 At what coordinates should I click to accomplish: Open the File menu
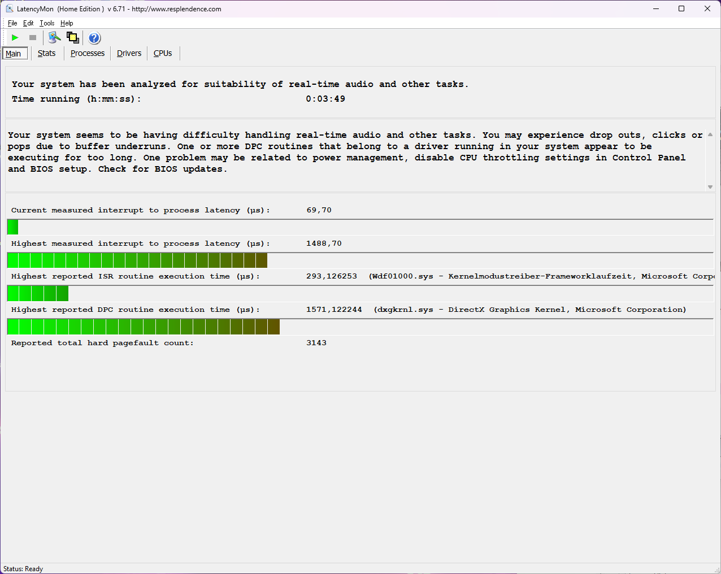click(12, 23)
